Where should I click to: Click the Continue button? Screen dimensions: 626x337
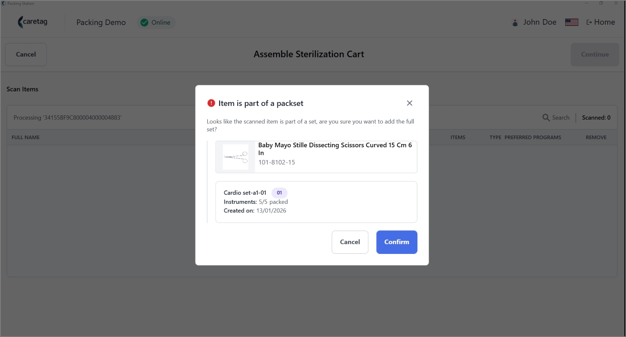pyautogui.click(x=595, y=54)
